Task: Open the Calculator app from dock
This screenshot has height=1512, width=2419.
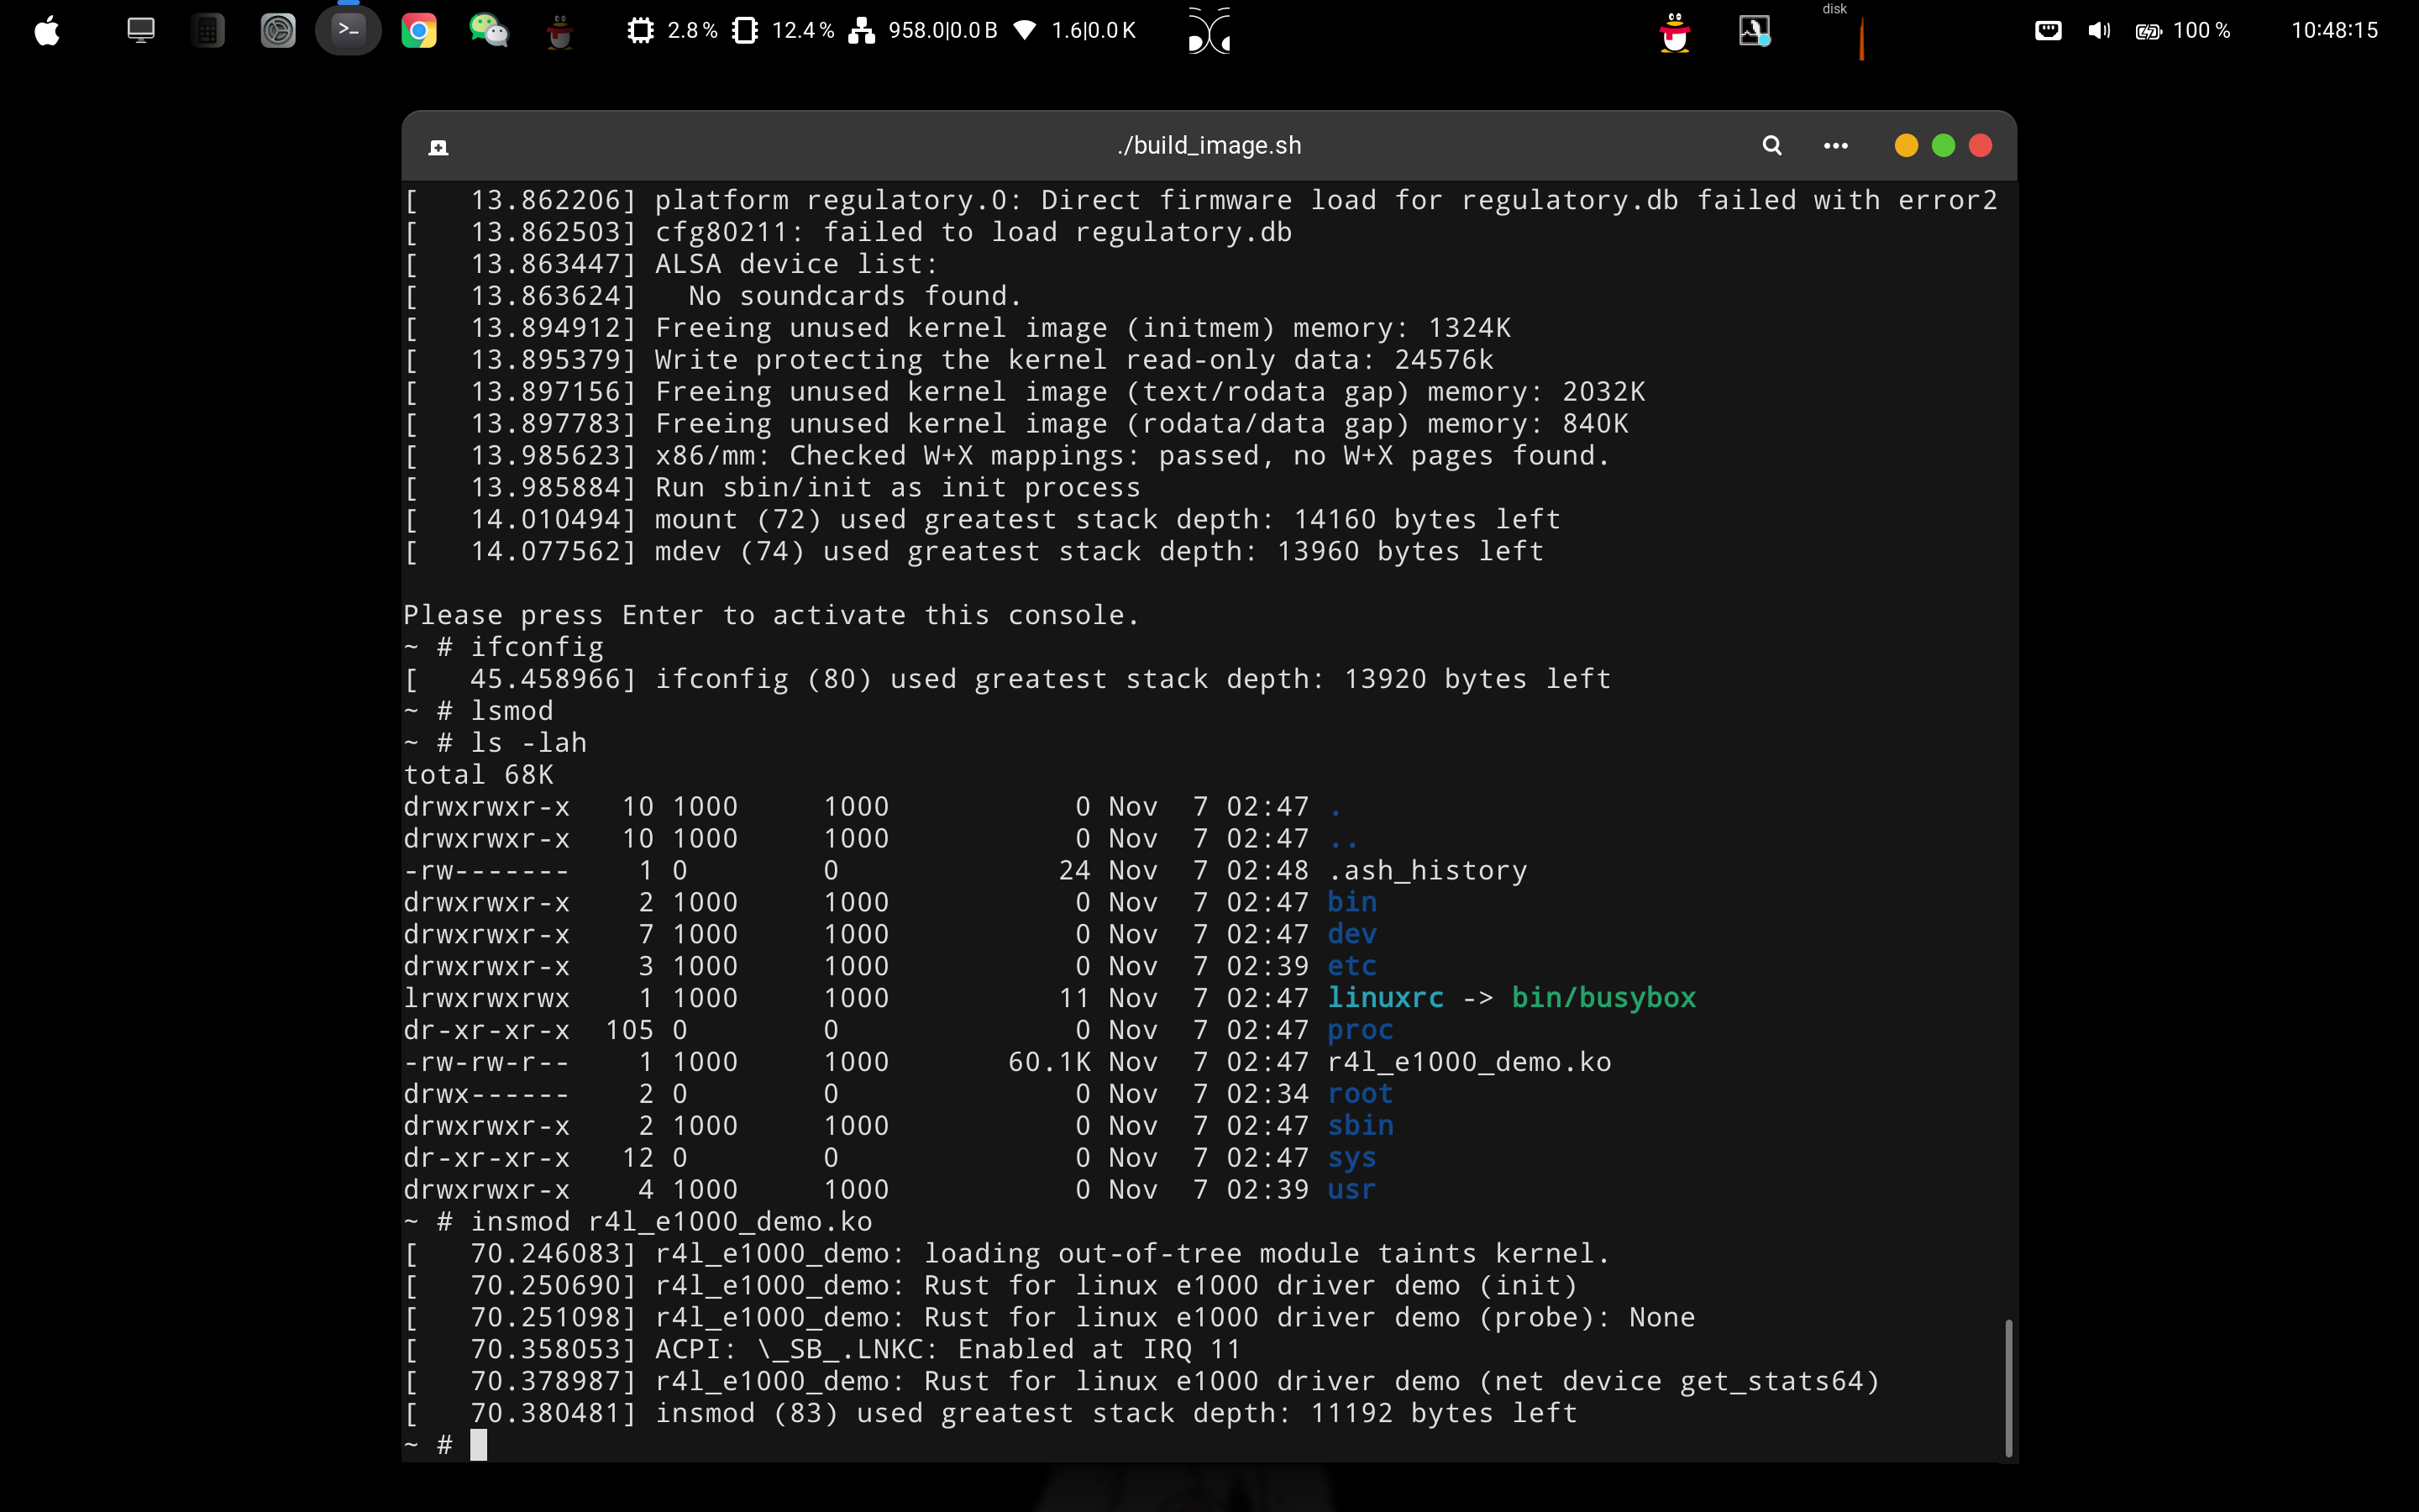Action: point(207,31)
